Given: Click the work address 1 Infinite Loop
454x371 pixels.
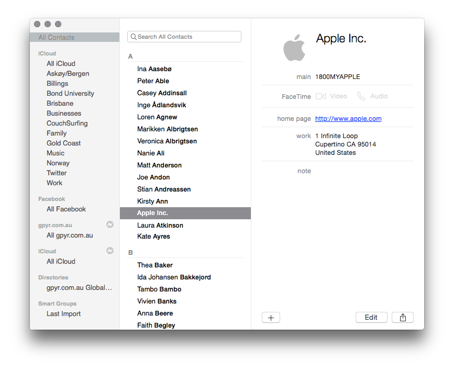Looking at the screenshot, I should point(346,144).
